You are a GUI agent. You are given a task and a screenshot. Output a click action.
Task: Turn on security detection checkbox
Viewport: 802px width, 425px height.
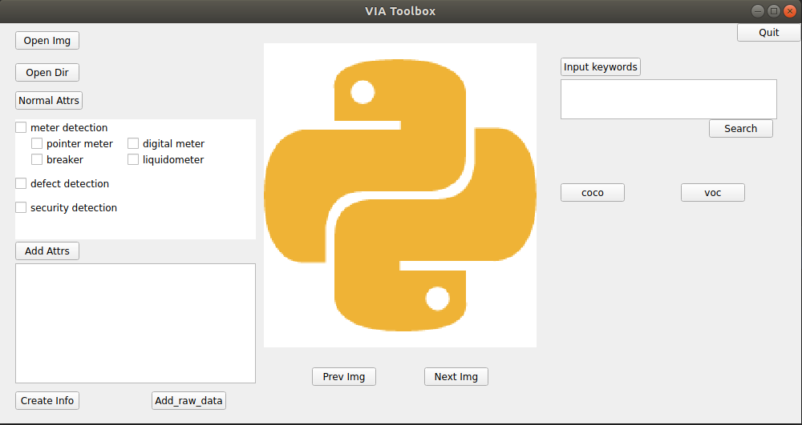(x=22, y=208)
